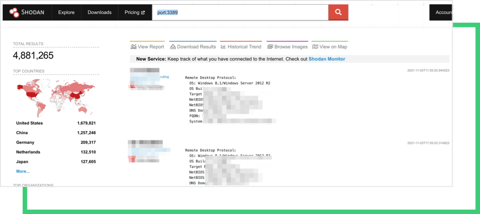
Task: Click the Japan count 127,605
Action: (x=87, y=162)
